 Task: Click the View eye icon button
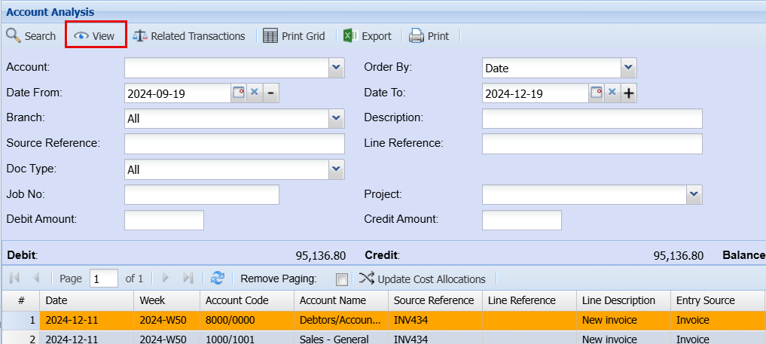95,36
